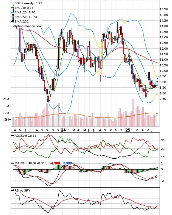
Task: Click the blue MACD histogram value 0.338
Action: (67, 163)
